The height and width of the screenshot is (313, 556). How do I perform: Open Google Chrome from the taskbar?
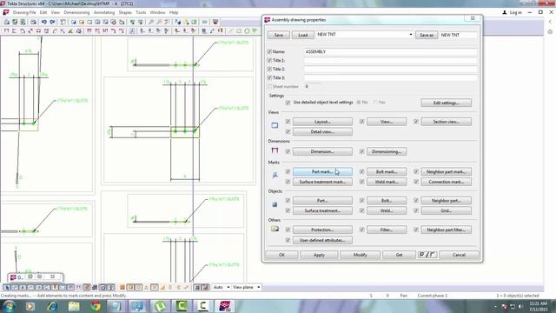[96, 305]
